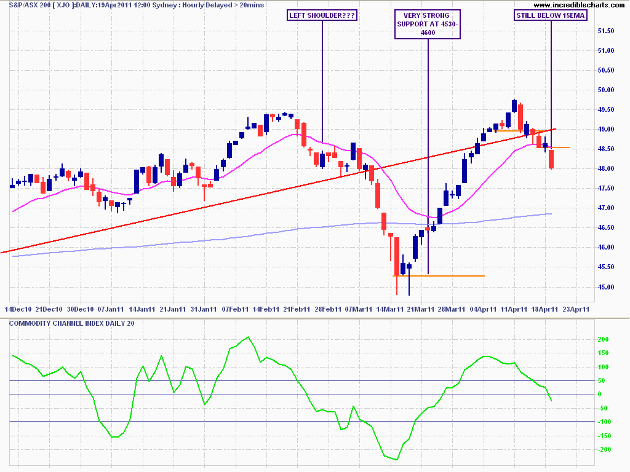Click the 51.50 price axis label

pos(607,31)
